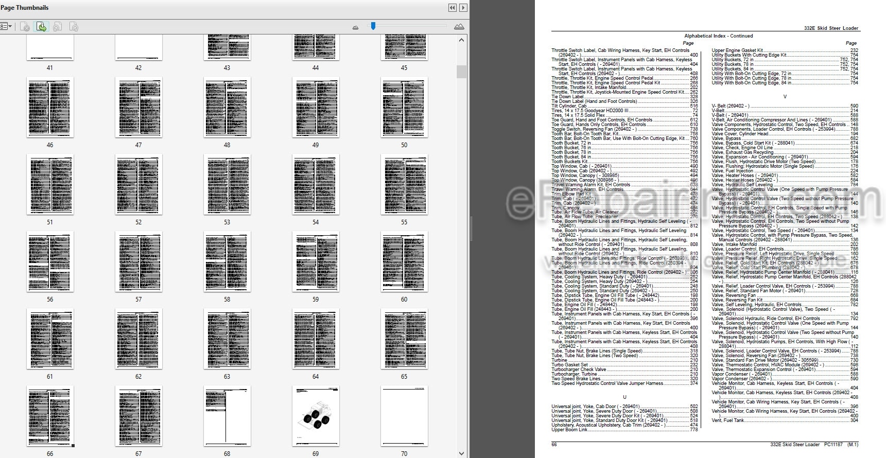Image resolution: width=886 pixels, height=458 pixels.
Task: Select page 57 thumbnail
Action: coord(138,261)
